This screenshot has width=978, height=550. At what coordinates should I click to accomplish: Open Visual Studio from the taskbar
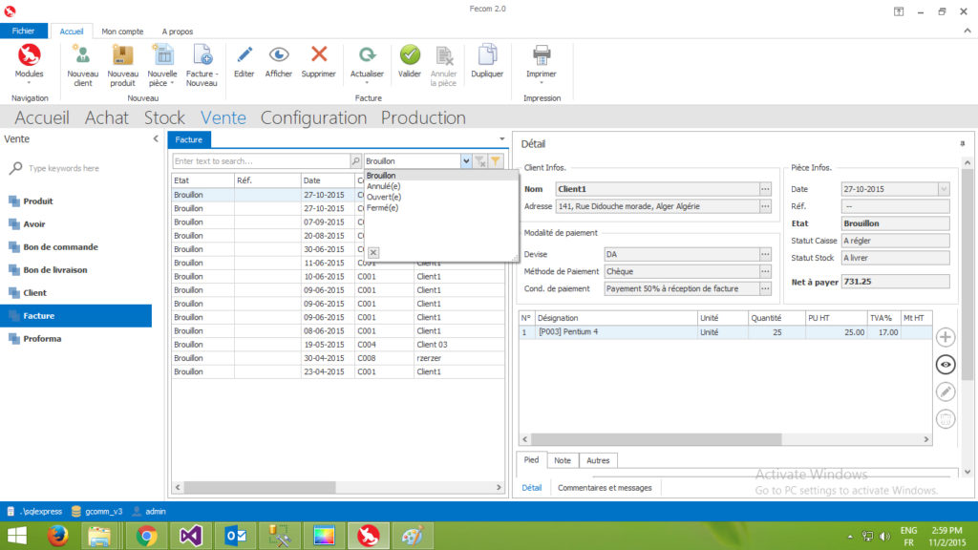pyautogui.click(x=191, y=536)
